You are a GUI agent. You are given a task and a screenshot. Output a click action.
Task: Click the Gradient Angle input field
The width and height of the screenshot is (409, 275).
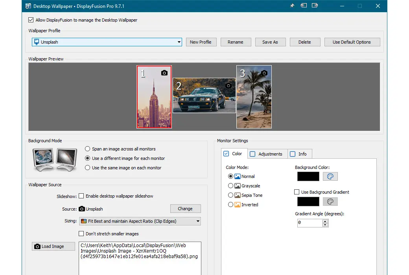tap(310, 223)
